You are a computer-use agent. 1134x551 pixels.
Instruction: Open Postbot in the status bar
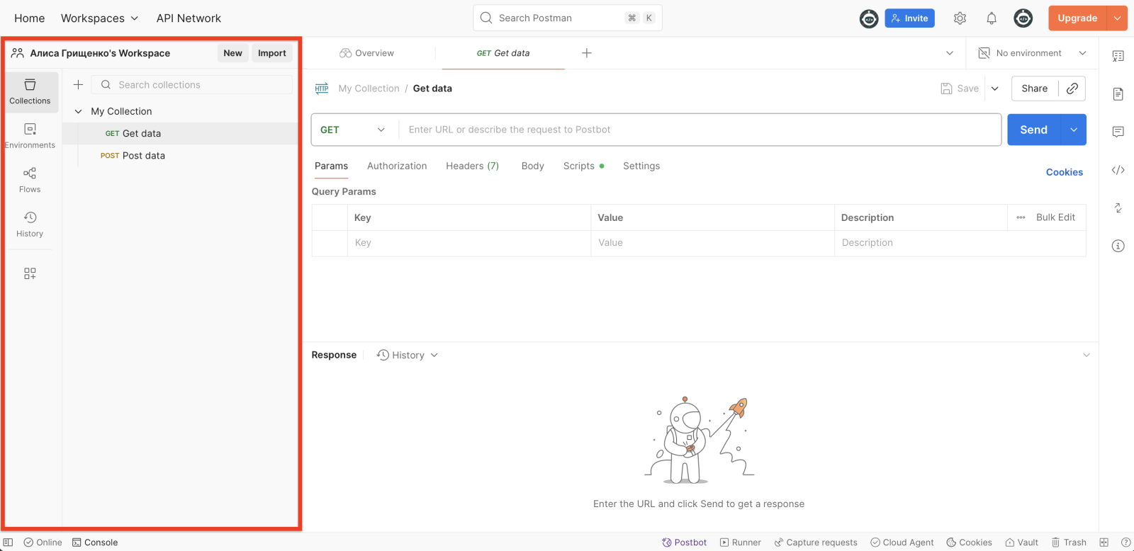point(684,543)
